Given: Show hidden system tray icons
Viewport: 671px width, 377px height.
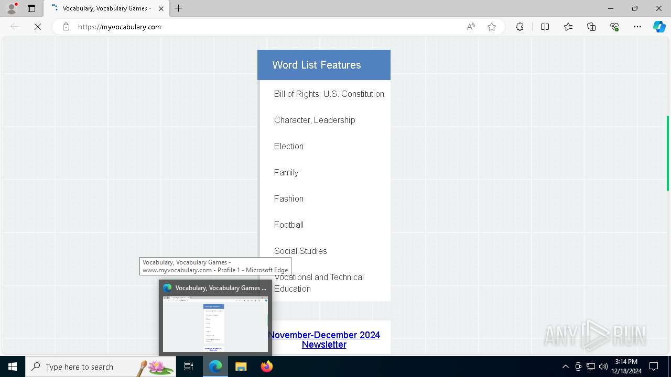Looking at the screenshot, I should (x=565, y=367).
